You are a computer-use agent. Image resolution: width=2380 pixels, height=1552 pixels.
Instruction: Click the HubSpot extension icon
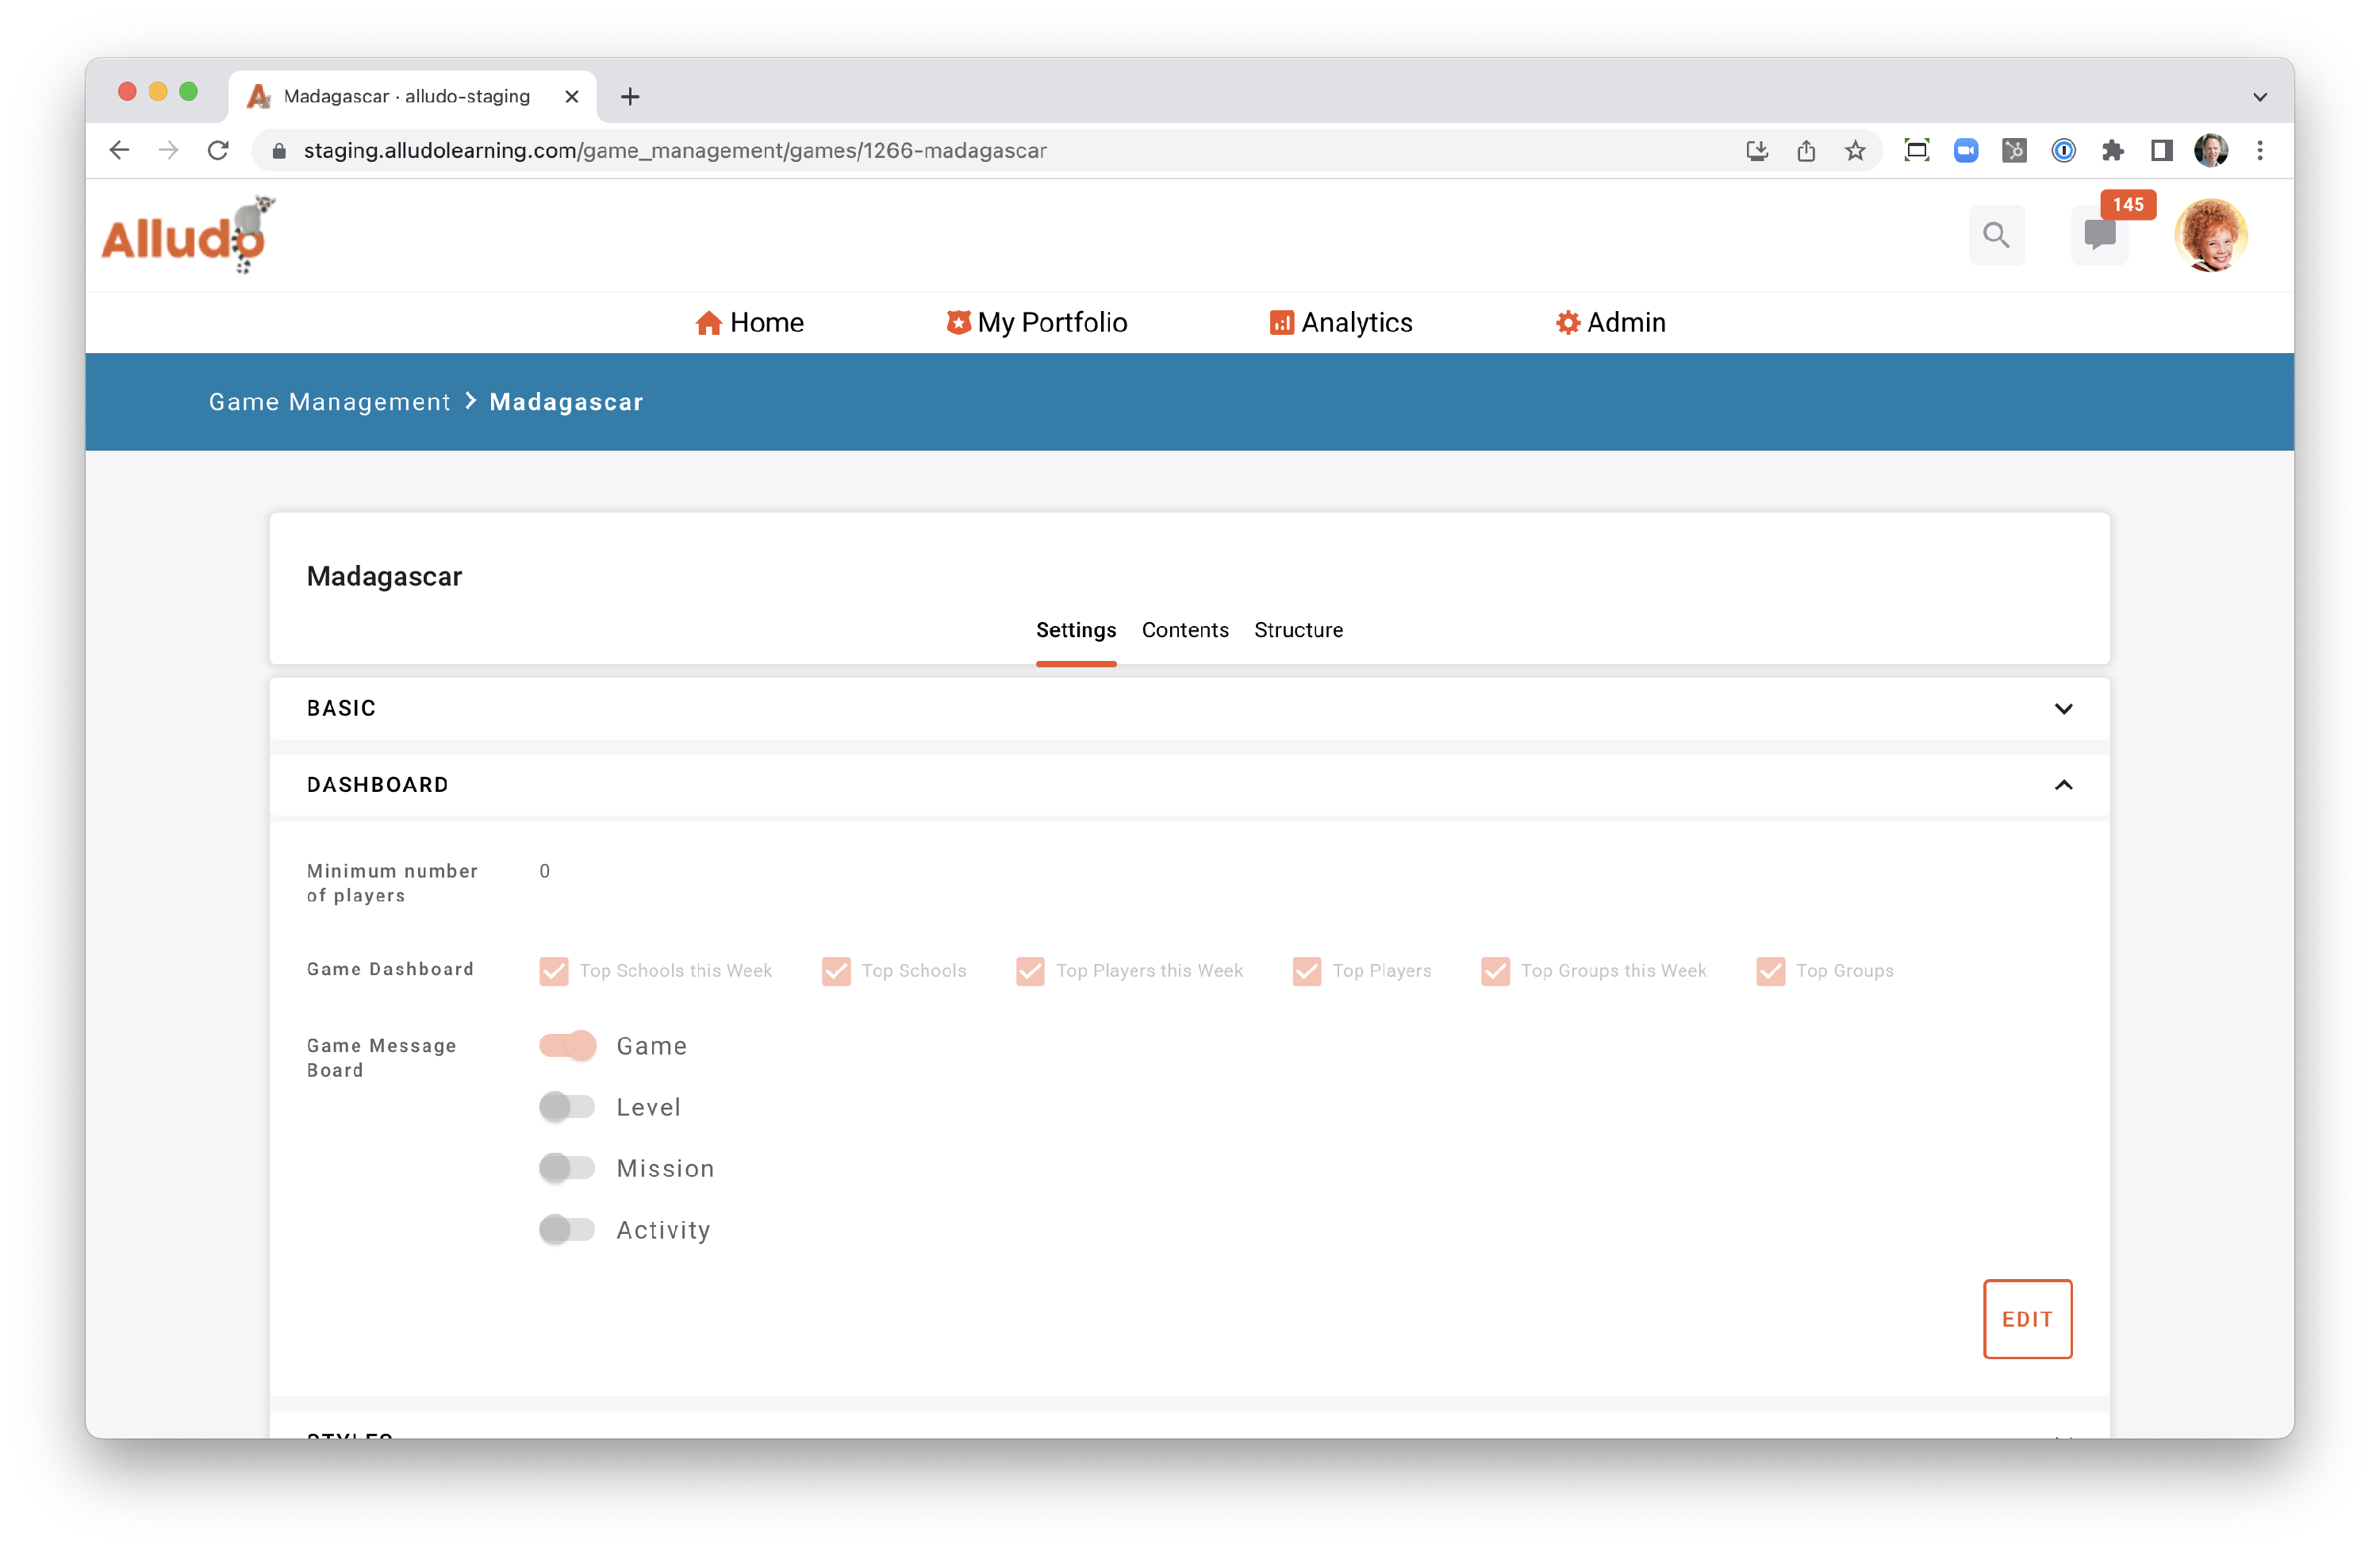coord(2014,150)
